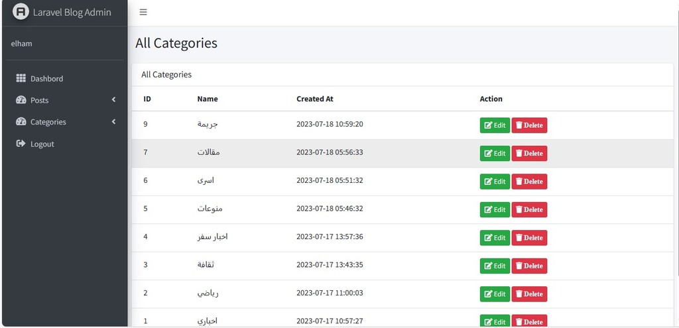Expand the Categories submenu chevron
679x328 pixels.
pos(113,122)
